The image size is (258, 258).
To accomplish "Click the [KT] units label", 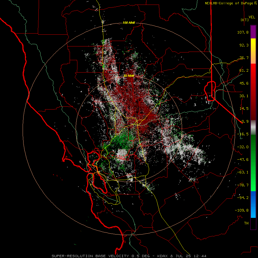I will coord(245,20).
